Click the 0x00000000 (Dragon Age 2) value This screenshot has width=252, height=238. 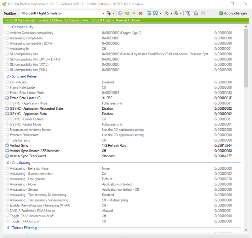[122, 33]
